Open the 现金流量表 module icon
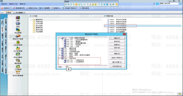183x96 pixels. 18,54
